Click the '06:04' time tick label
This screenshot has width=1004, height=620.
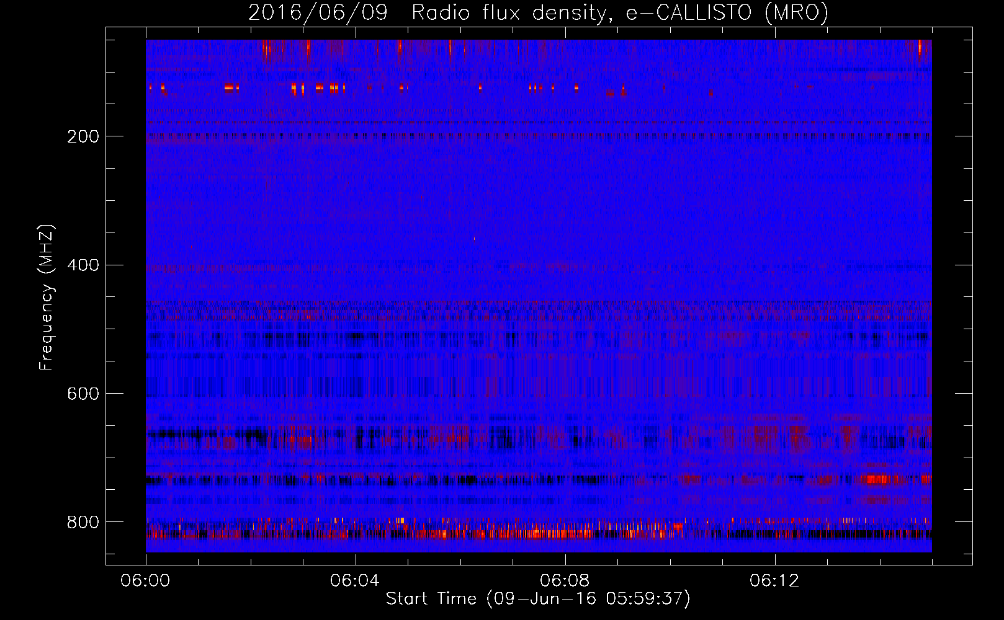[355, 581]
